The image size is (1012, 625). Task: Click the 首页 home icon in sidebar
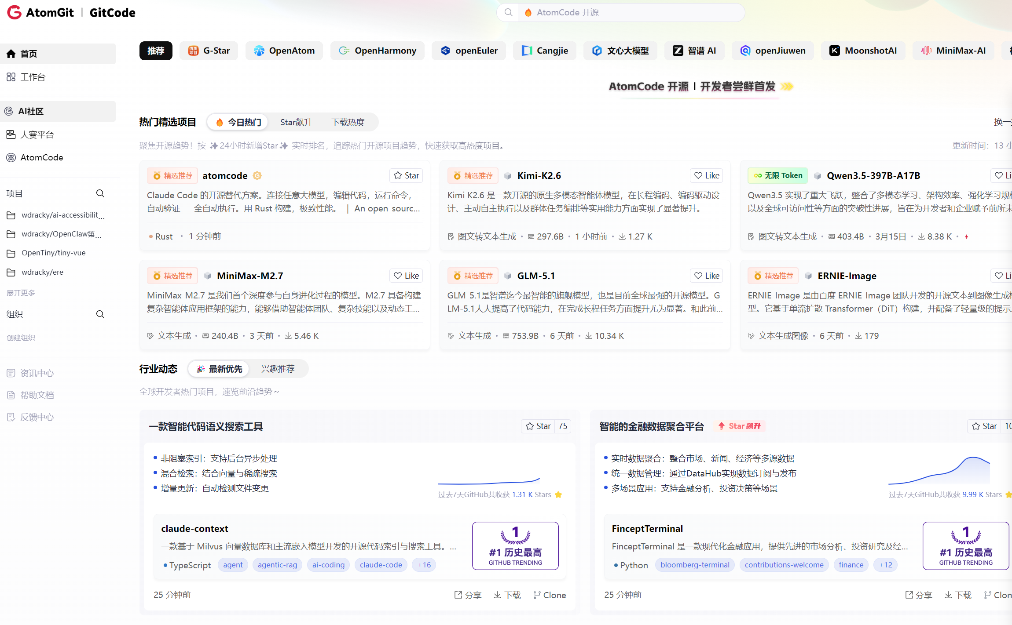pyautogui.click(x=11, y=54)
